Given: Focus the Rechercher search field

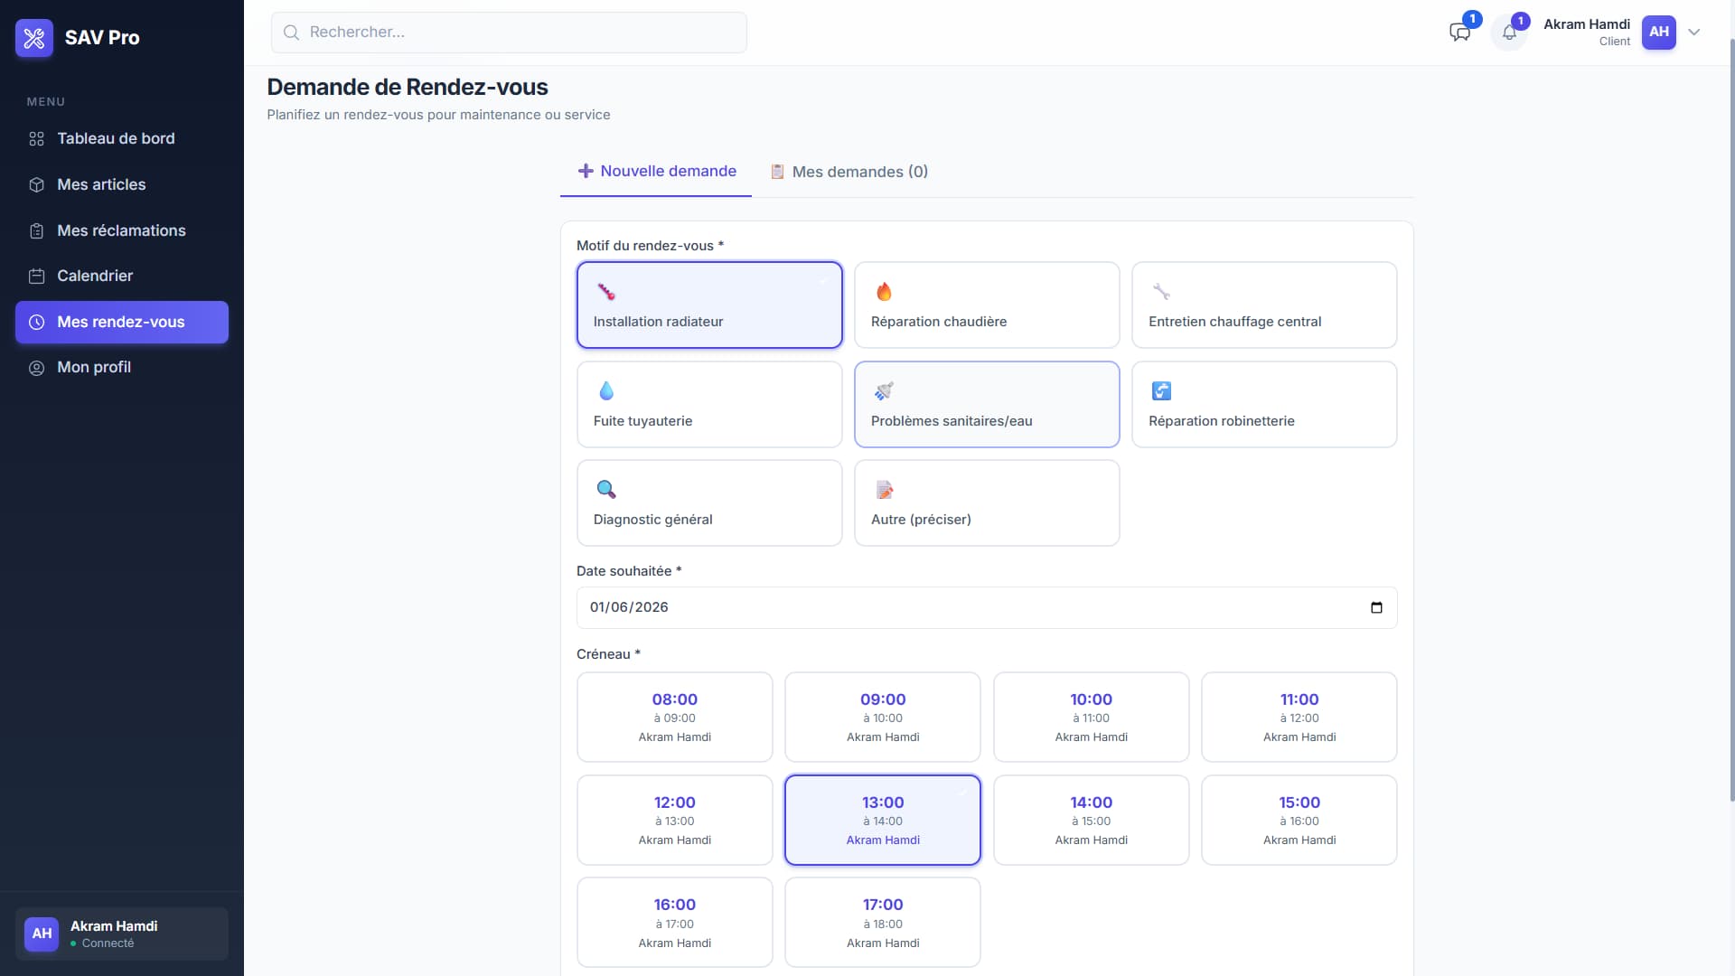Looking at the screenshot, I should coord(509,33).
